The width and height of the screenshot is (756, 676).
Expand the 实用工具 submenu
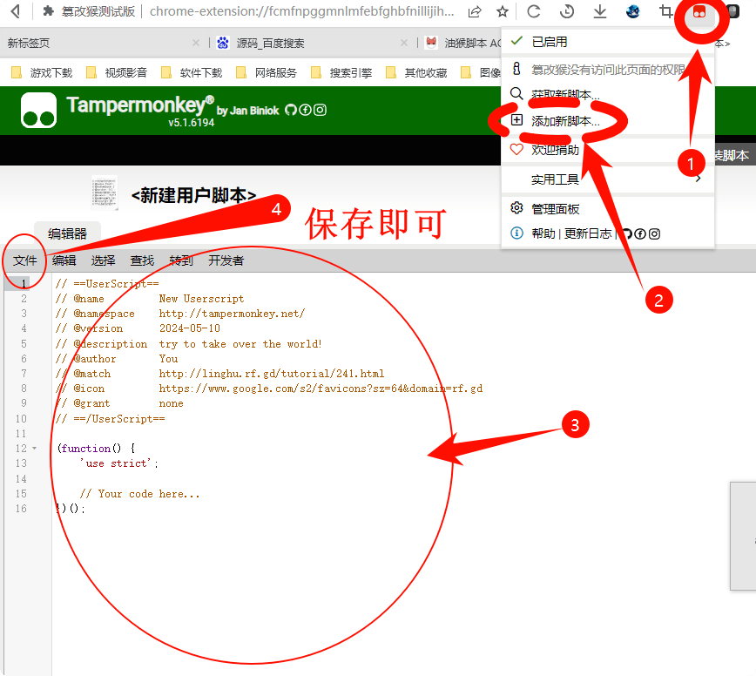(608, 179)
